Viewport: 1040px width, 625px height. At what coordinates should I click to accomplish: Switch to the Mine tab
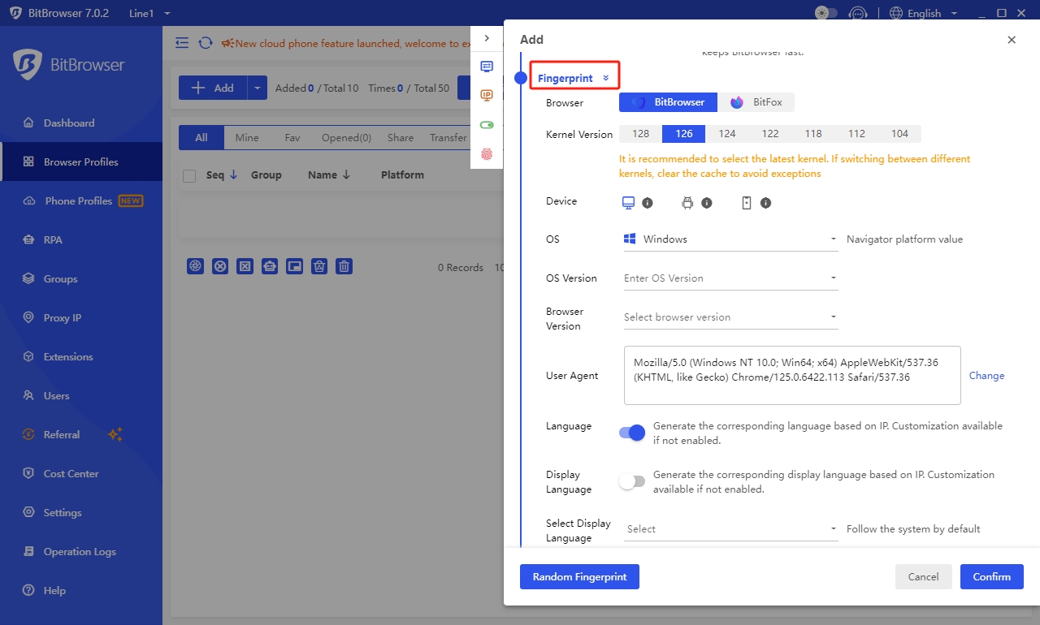pyautogui.click(x=247, y=138)
